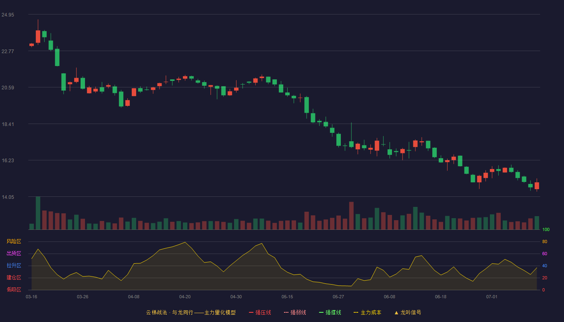This screenshot has width=564, height=322.
Task: Click the 05-15 date axis label
Action: (x=287, y=297)
